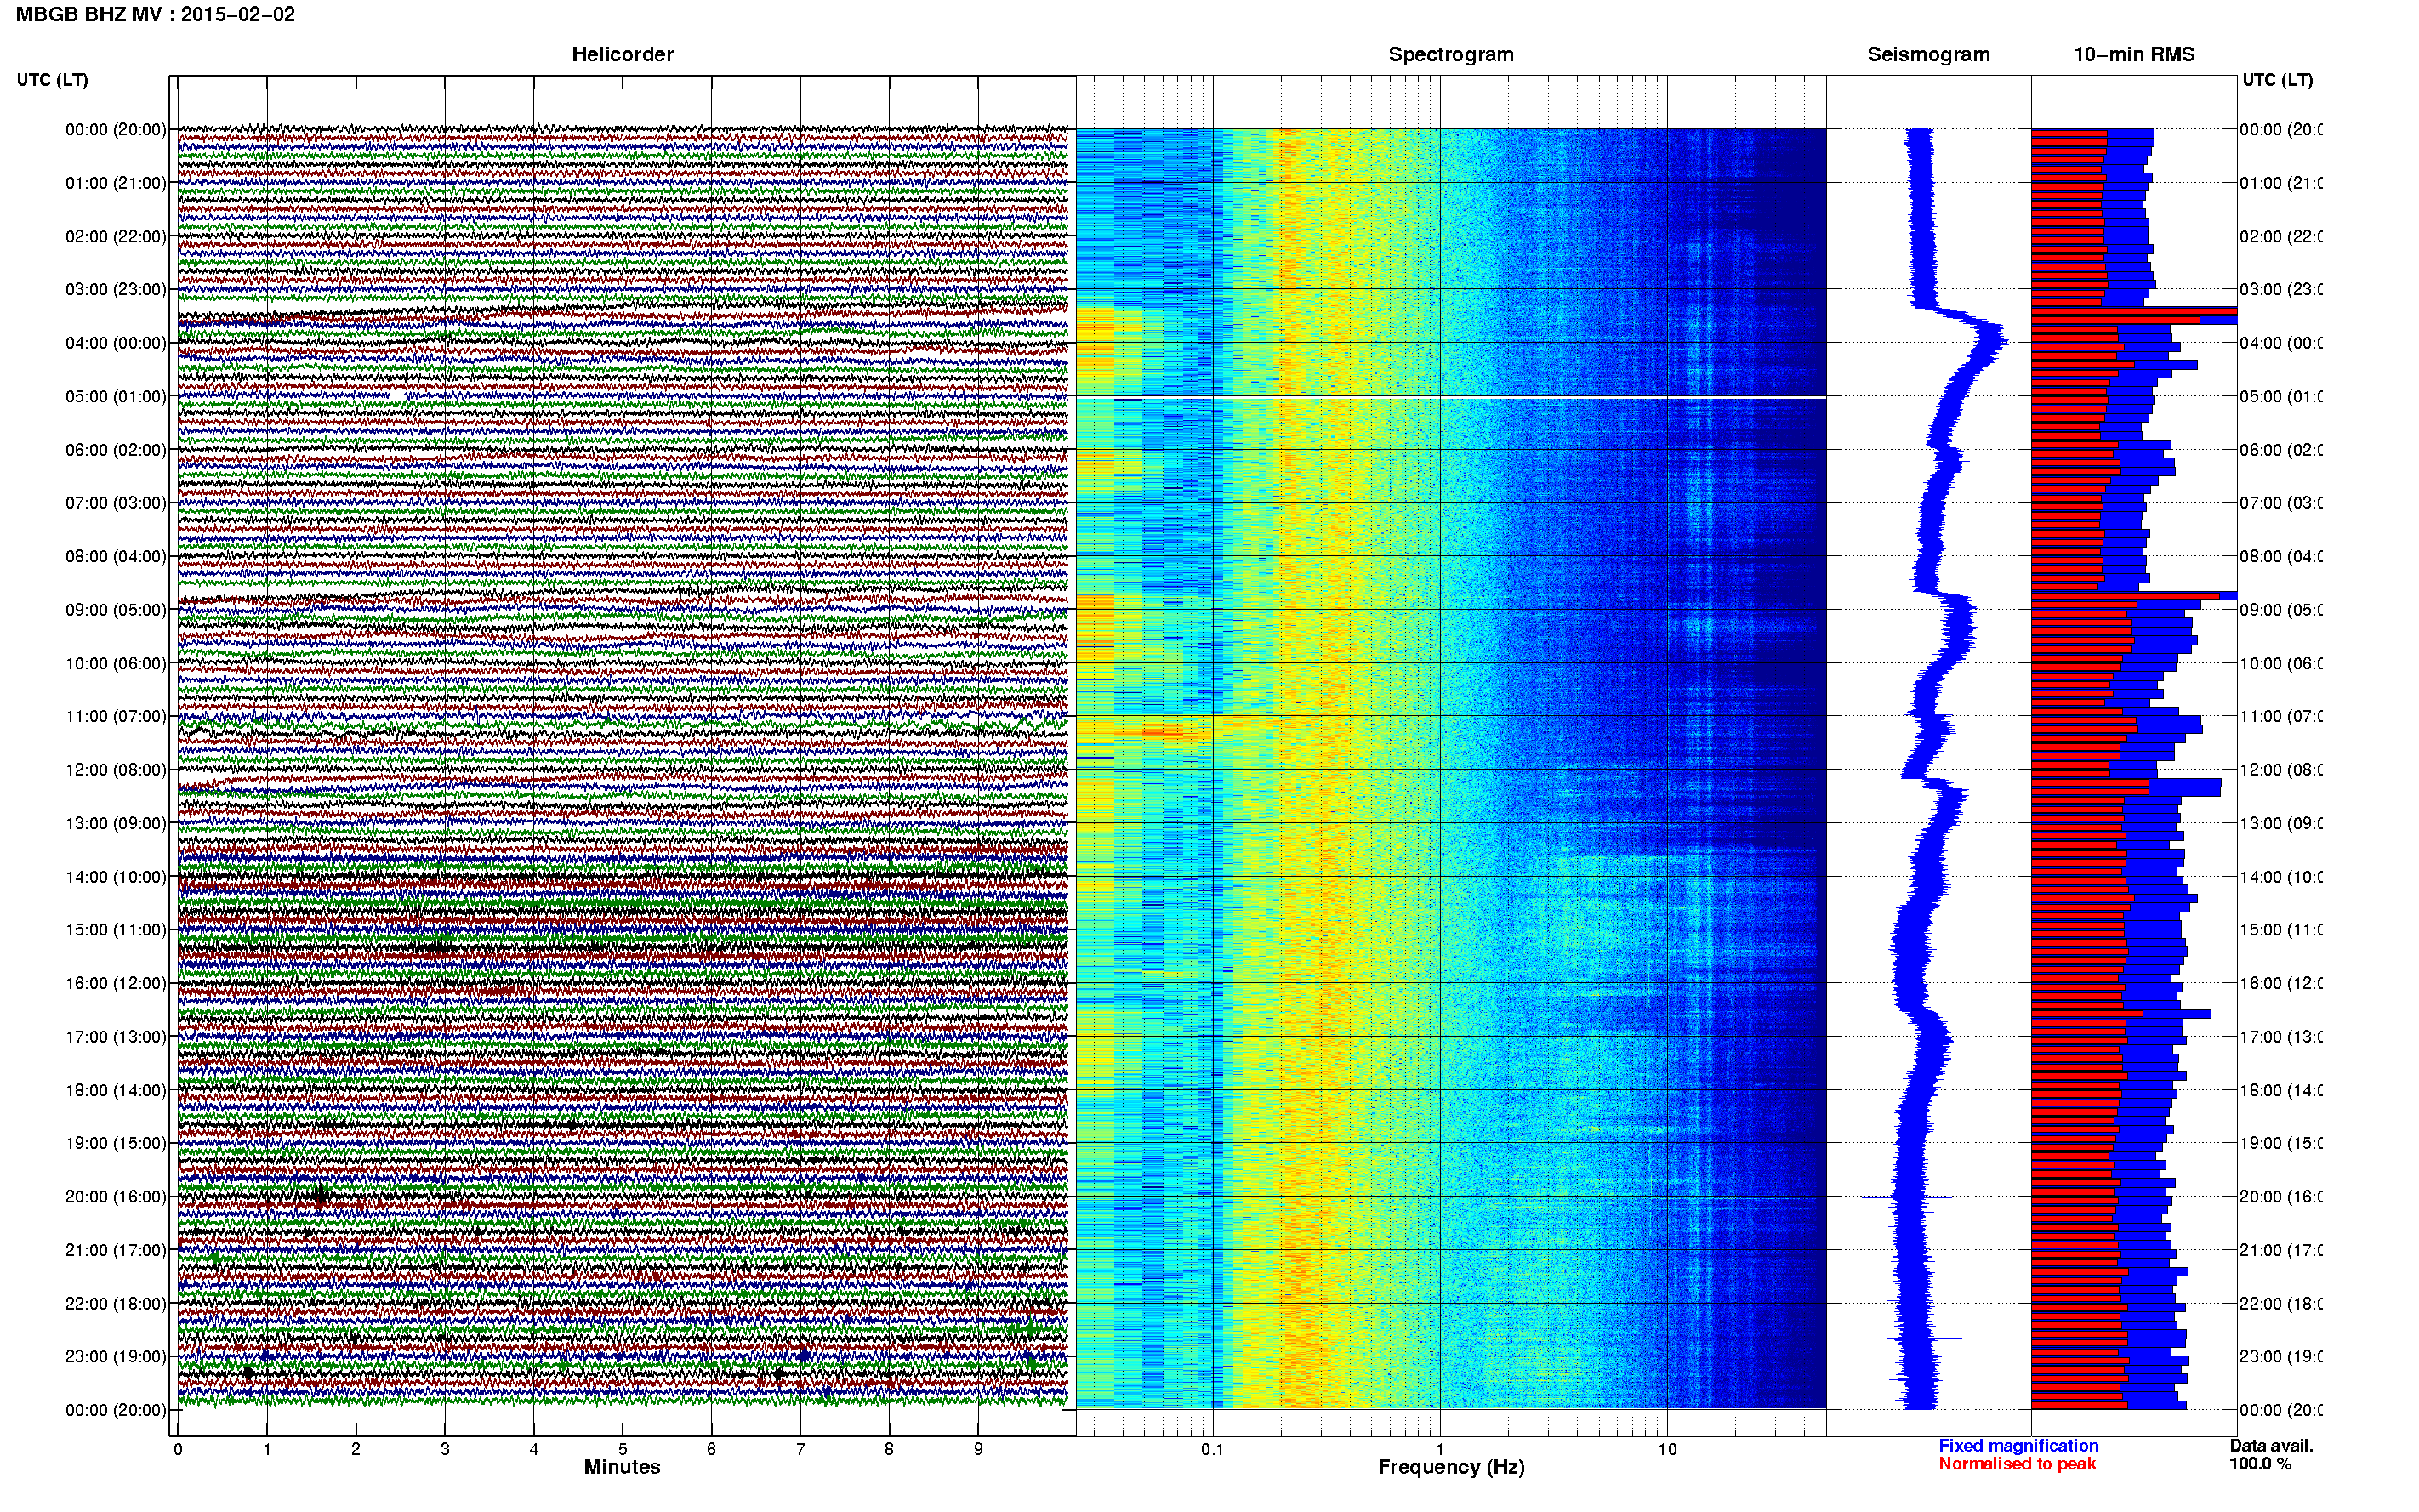Click left time label 11:00 (07:00)
Screen dimensions: 2419x1512
(116, 716)
